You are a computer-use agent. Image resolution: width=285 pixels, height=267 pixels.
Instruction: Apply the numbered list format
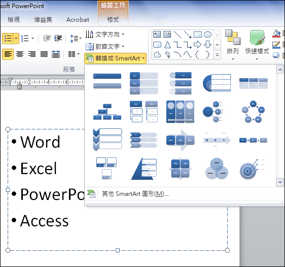[25, 39]
